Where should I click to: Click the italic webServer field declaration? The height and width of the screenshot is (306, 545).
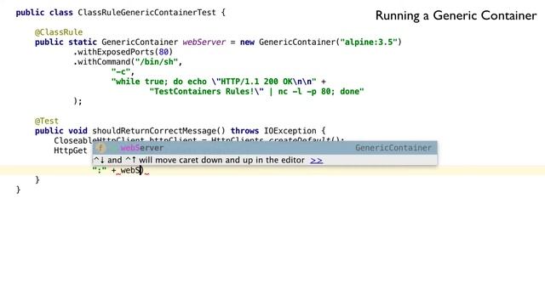pyautogui.click(x=204, y=42)
